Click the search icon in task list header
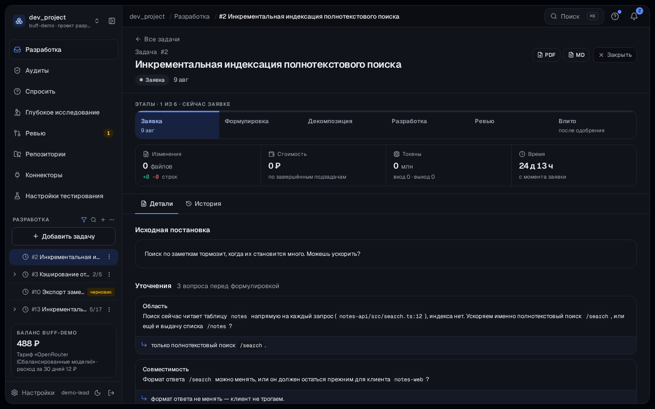 [93, 219]
